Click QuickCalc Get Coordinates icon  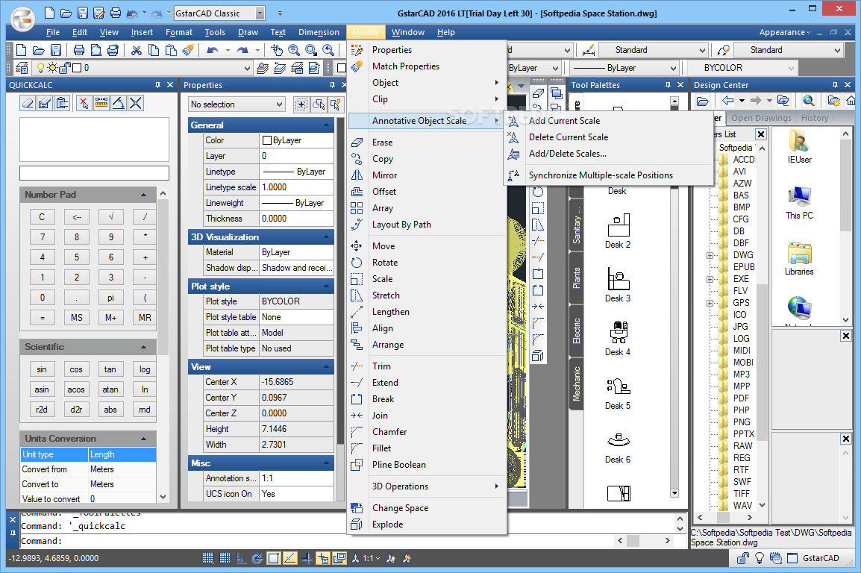(x=84, y=103)
